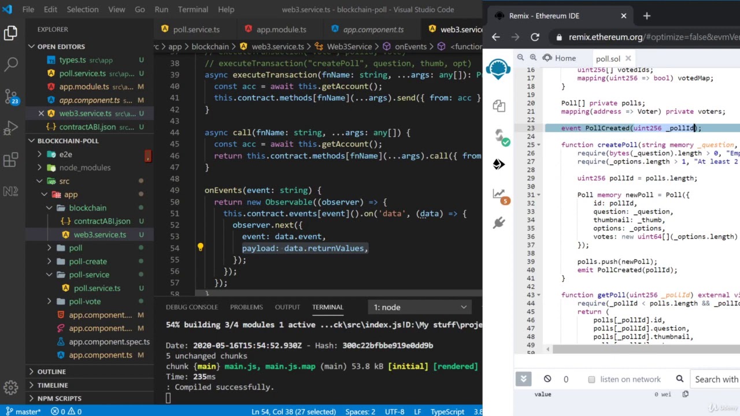
Task: Open the Selection menu
Action: click(83, 9)
